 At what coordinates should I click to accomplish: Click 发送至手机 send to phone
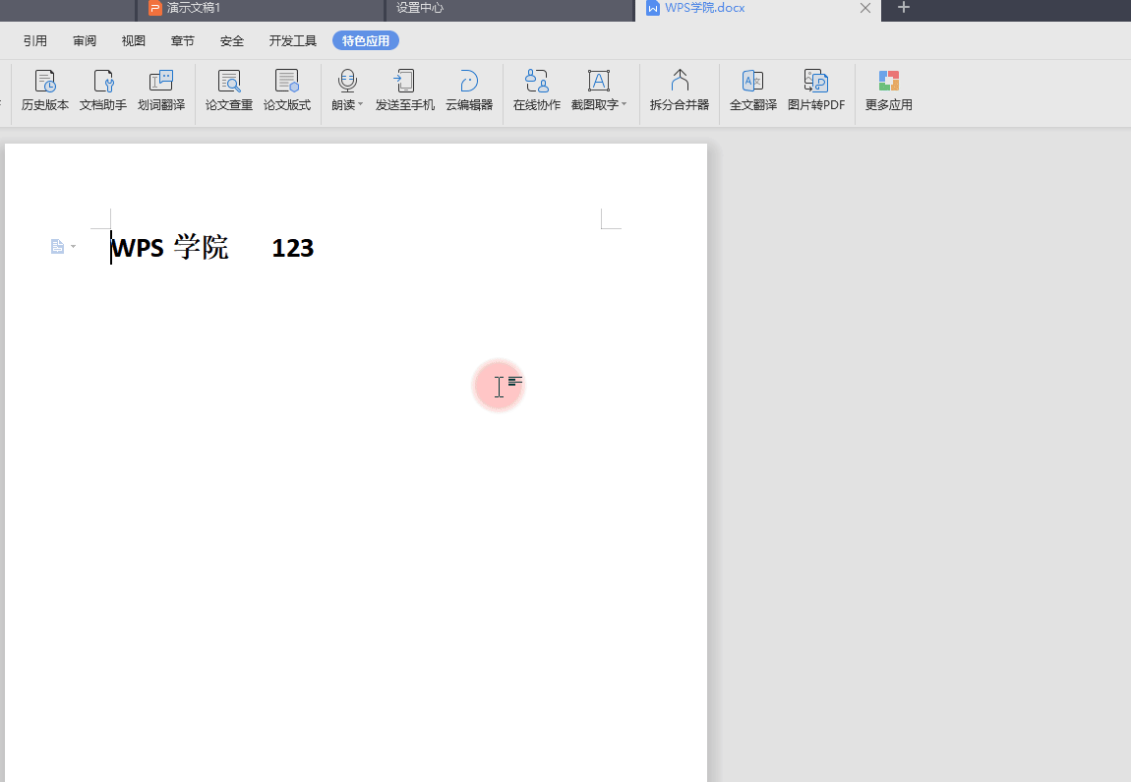[x=405, y=90]
